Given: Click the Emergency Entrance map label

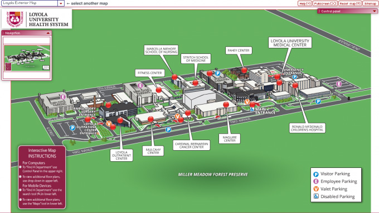Looking at the screenshot, I should (294, 71).
